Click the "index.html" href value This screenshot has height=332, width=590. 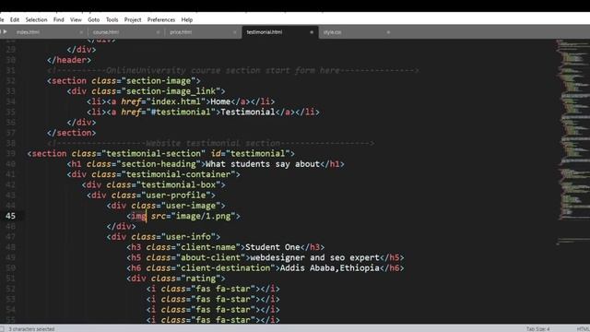pos(176,101)
